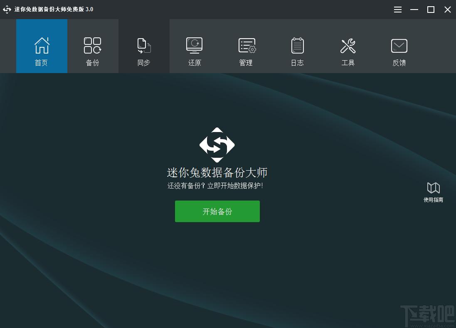Open the 反馈 feedback tab
This screenshot has height=328, width=456.
tap(399, 46)
